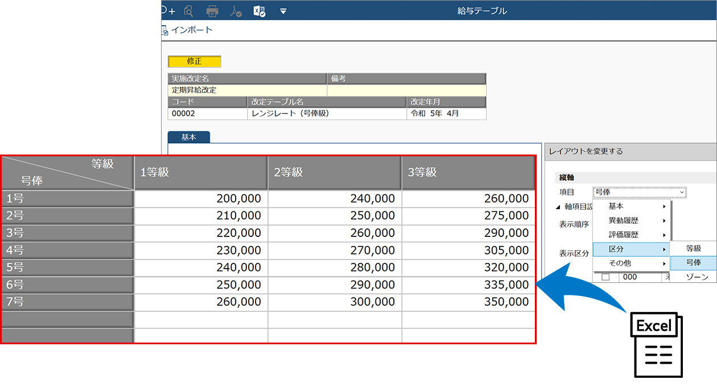Click the 6号 3等級 cell 335,000
This screenshot has width=717, height=392.
[x=468, y=285]
